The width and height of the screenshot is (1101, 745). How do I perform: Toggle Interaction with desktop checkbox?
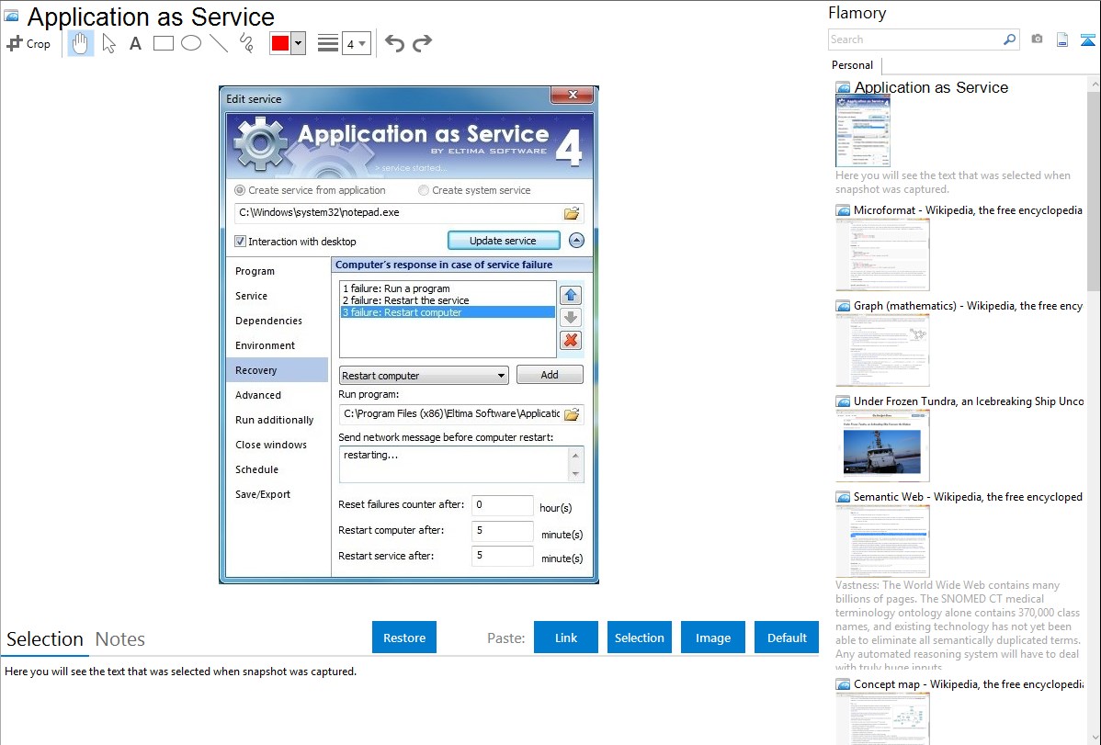click(240, 242)
